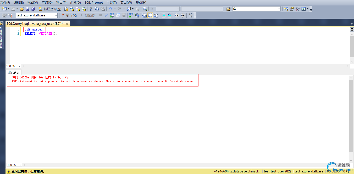The width and height of the screenshot is (354, 174).
Task: Open the 文件(F) menu
Action: click(5, 2)
